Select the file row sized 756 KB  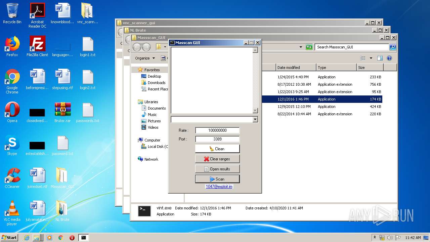(322, 84)
